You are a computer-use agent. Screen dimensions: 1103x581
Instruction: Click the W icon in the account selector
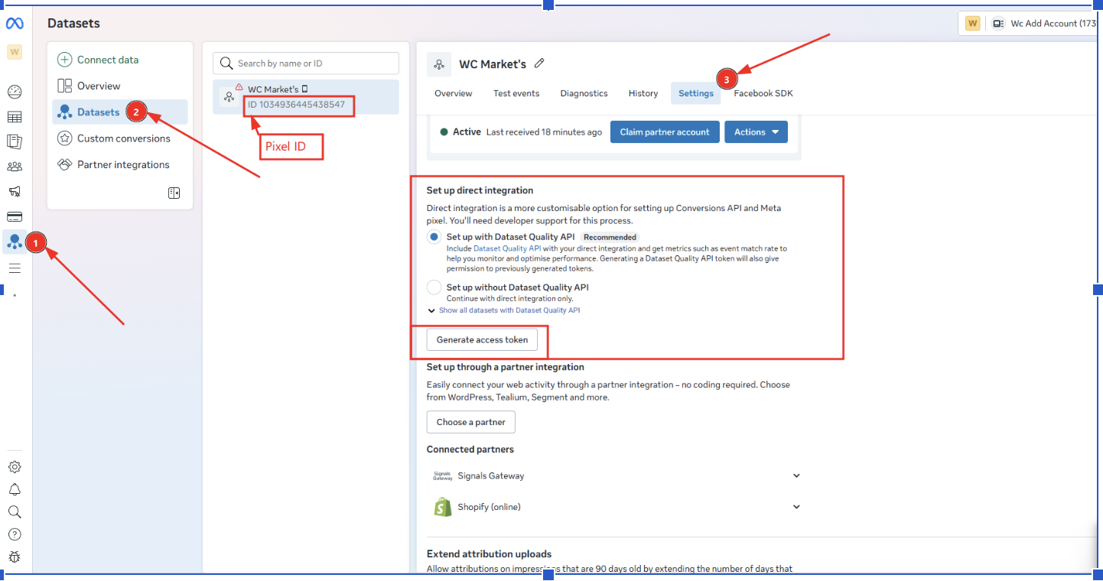[x=973, y=24]
